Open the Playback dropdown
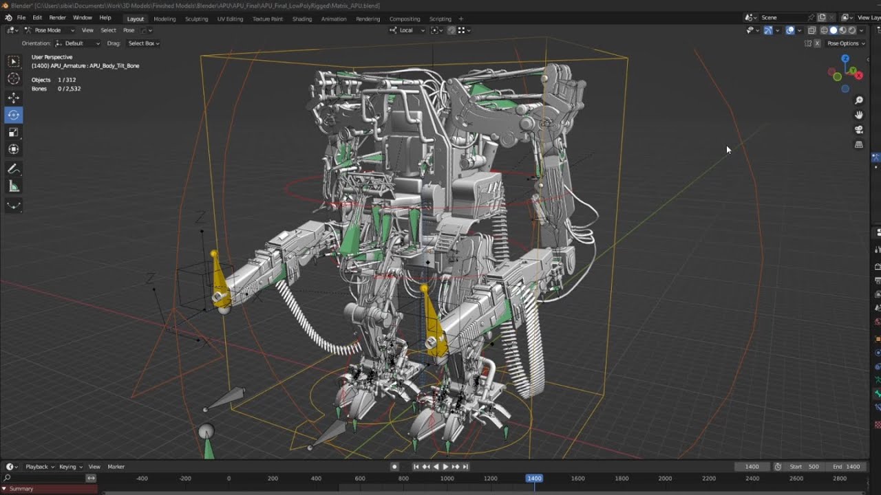The height and width of the screenshot is (495, 881). coord(39,467)
